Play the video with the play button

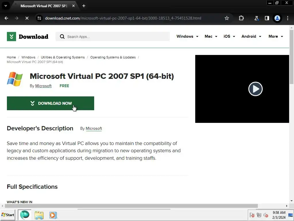click(255, 89)
